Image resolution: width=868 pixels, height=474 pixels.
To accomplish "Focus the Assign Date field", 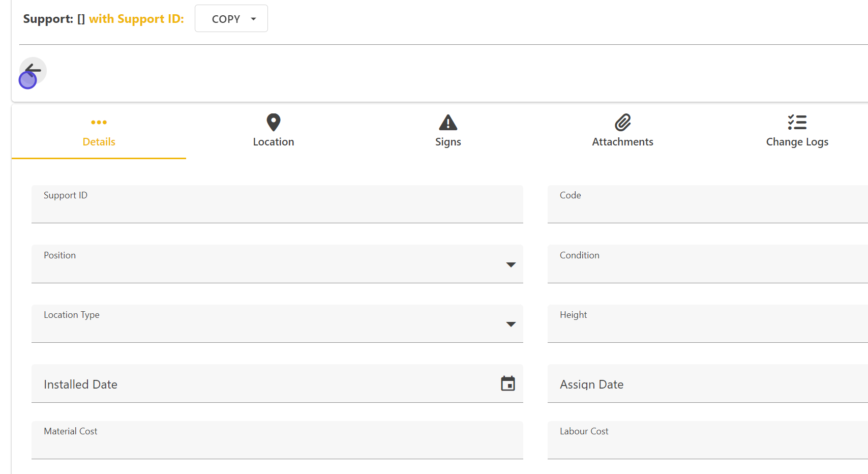I will coord(707,384).
